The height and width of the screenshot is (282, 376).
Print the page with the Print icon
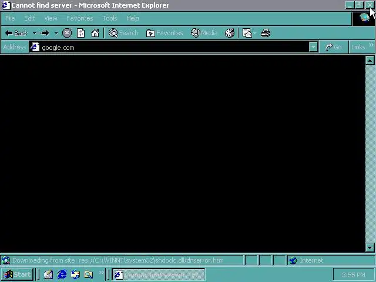[266, 33]
